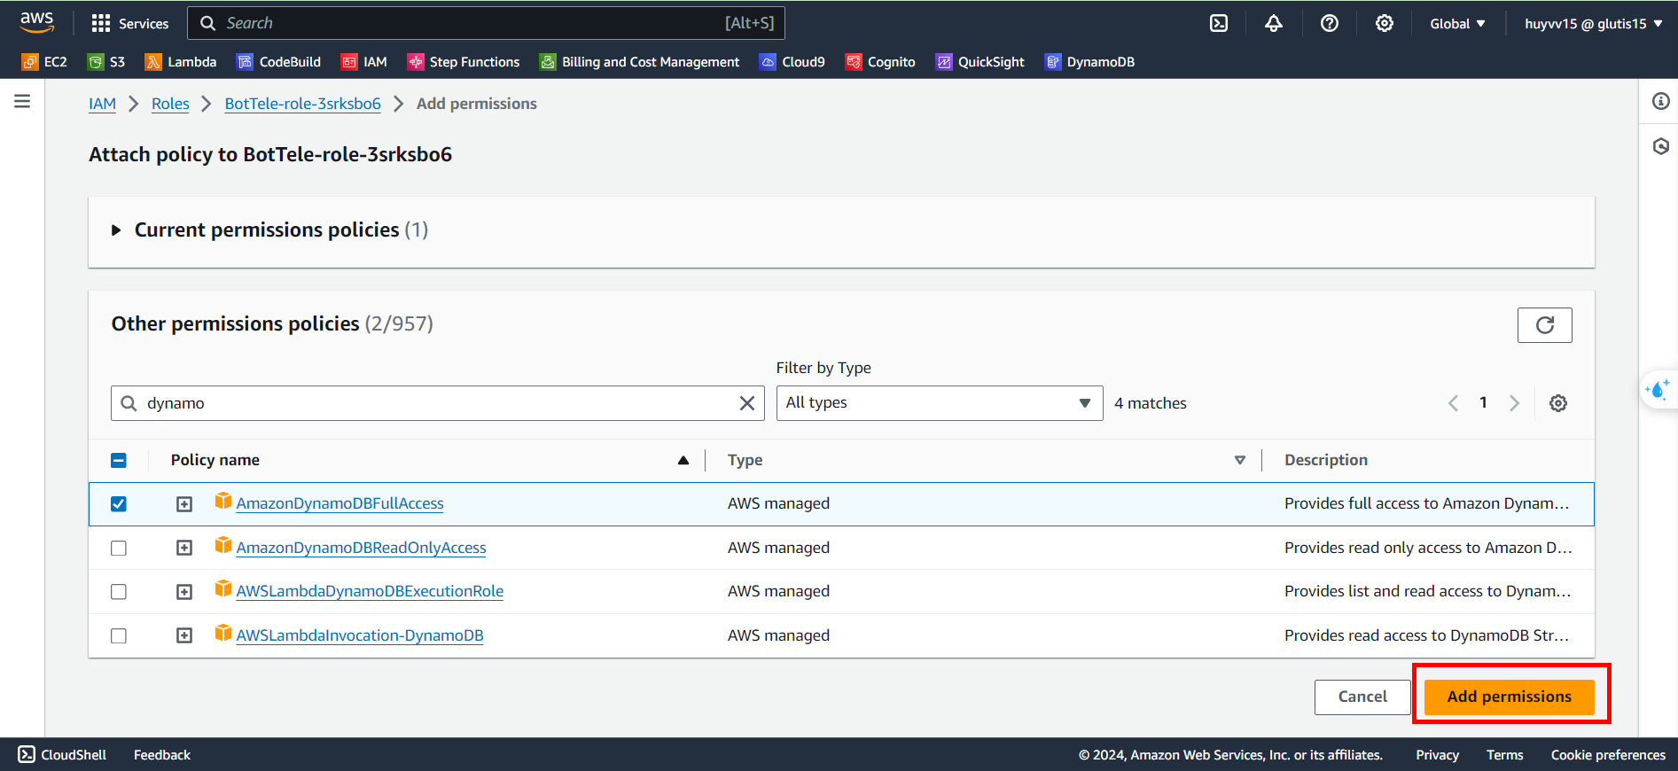Open AmazonDynamoDBReadOnlyAccess policy link

coord(361,548)
